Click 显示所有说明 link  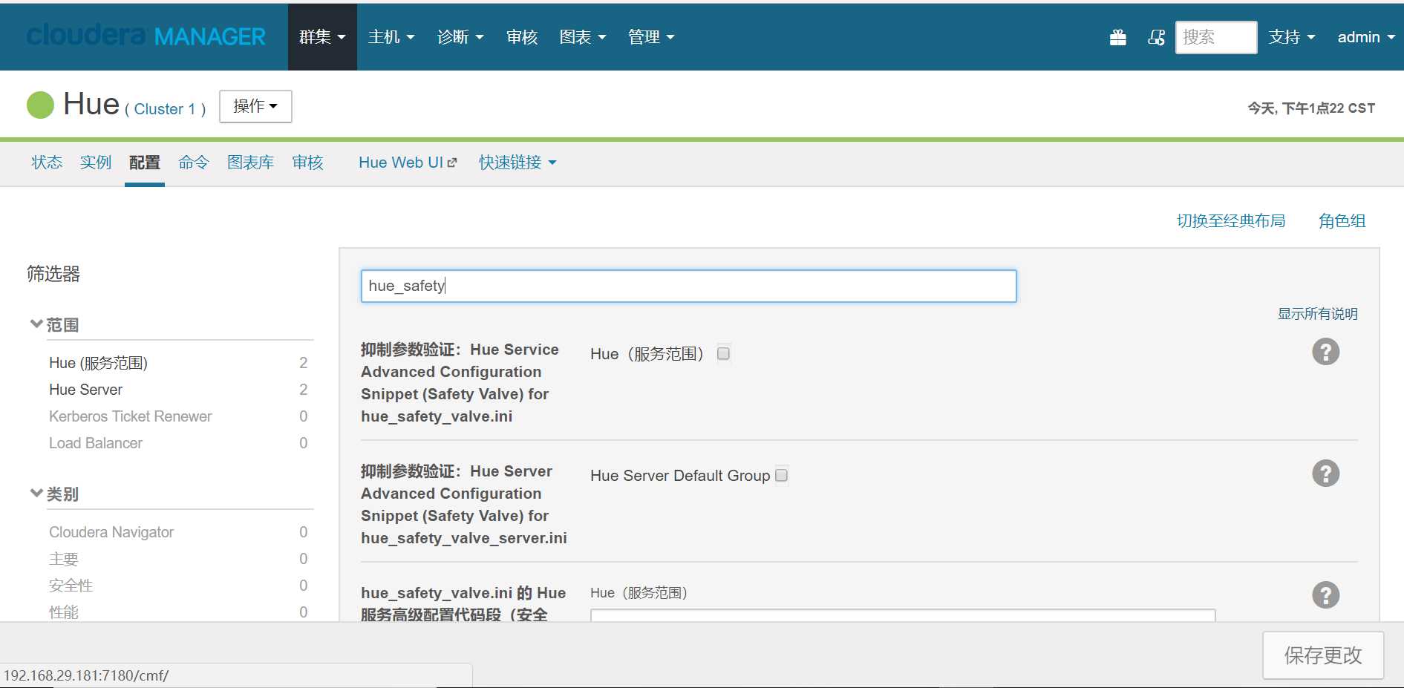pos(1317,314)
